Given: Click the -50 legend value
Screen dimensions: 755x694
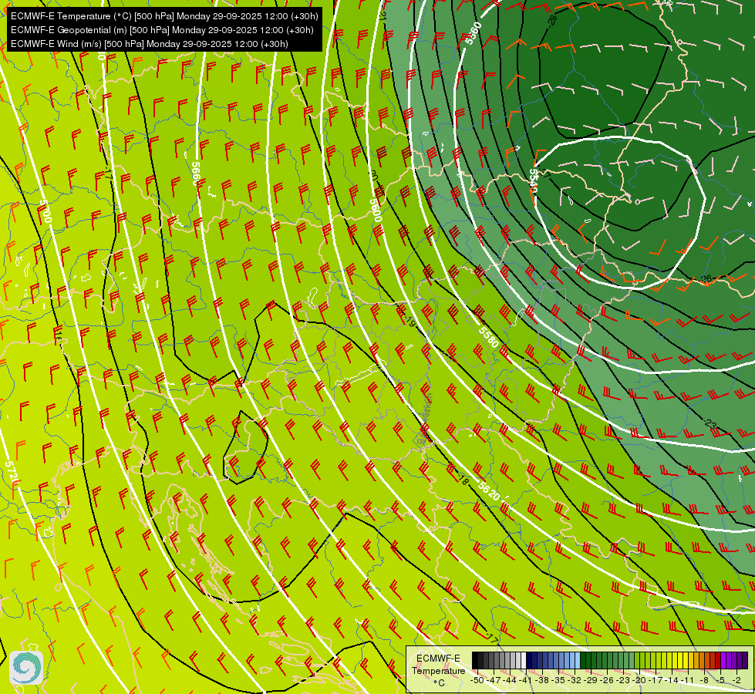Looking at the screenshot, I should (x=477, y=681).
